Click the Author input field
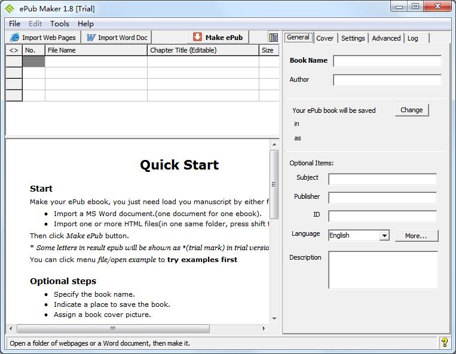The width and height of the screenshot is (456, 354). pos(387,80)
